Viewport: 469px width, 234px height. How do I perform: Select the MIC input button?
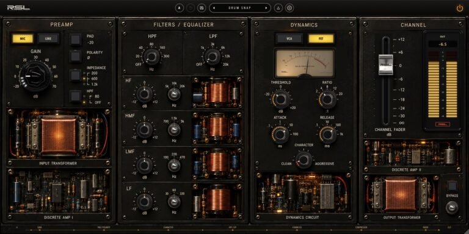tap(23, 38)
